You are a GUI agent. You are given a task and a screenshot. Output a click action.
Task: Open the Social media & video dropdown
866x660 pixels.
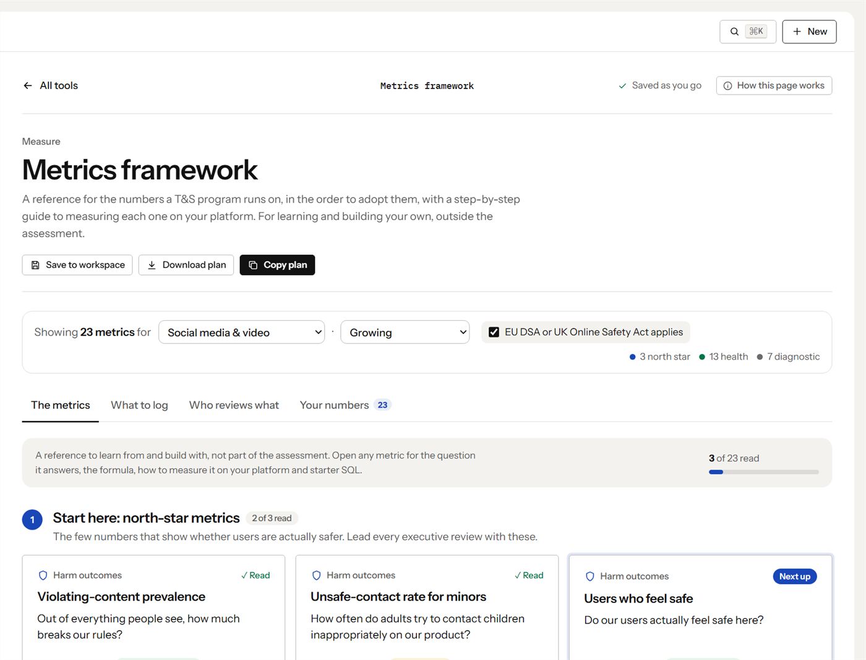point(242,332)
